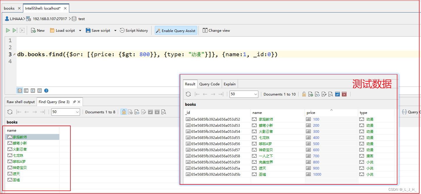Sort by the price column header
The height and width of the screenshot is (194, 421).
[x=331, y=112]
